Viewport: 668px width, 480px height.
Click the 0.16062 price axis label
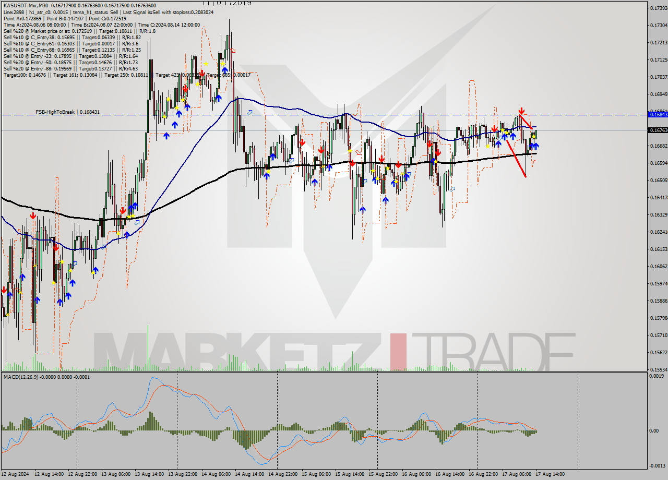coord(658,266)
